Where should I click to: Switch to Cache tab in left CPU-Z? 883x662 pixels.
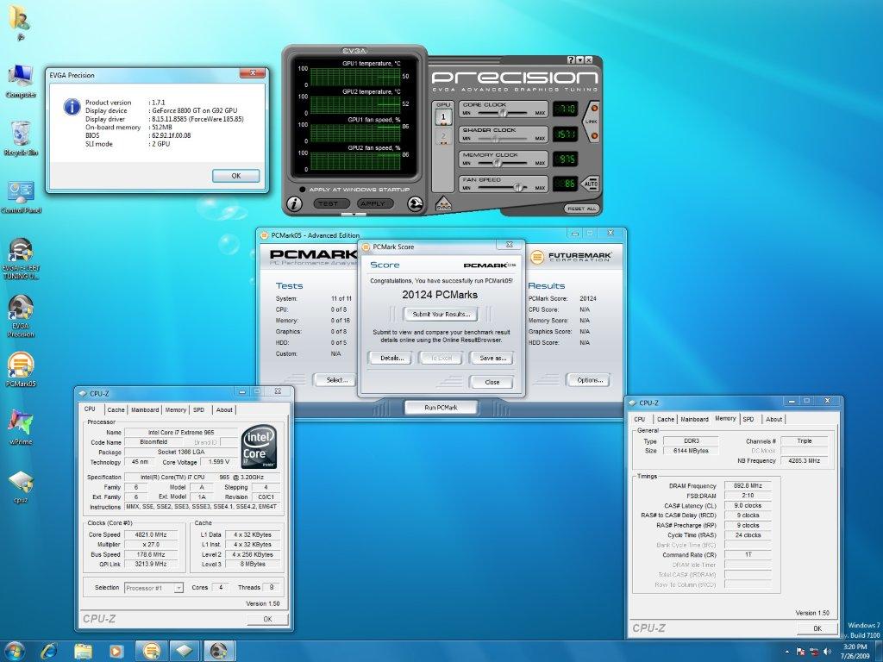coord(116,409)
